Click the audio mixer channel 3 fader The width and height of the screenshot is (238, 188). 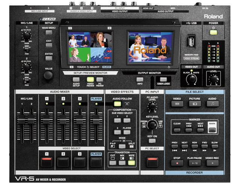point(80,119)
